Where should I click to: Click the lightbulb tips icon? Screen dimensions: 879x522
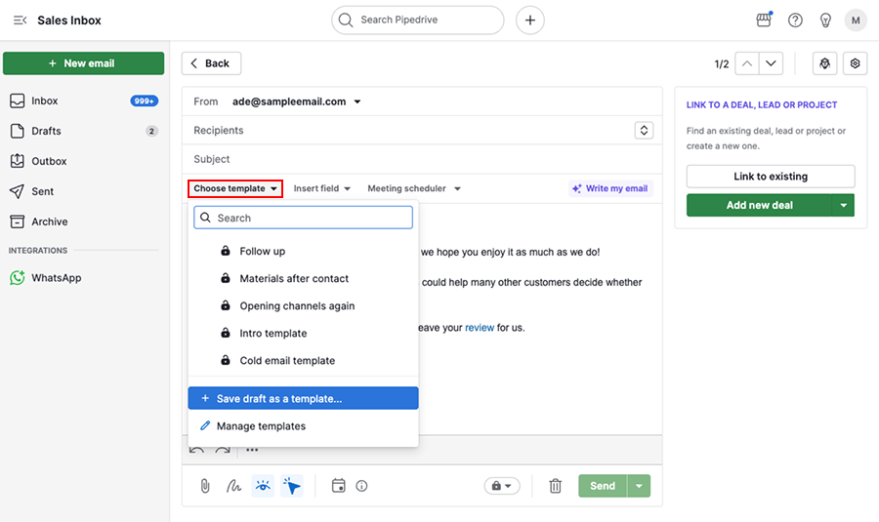825,20
